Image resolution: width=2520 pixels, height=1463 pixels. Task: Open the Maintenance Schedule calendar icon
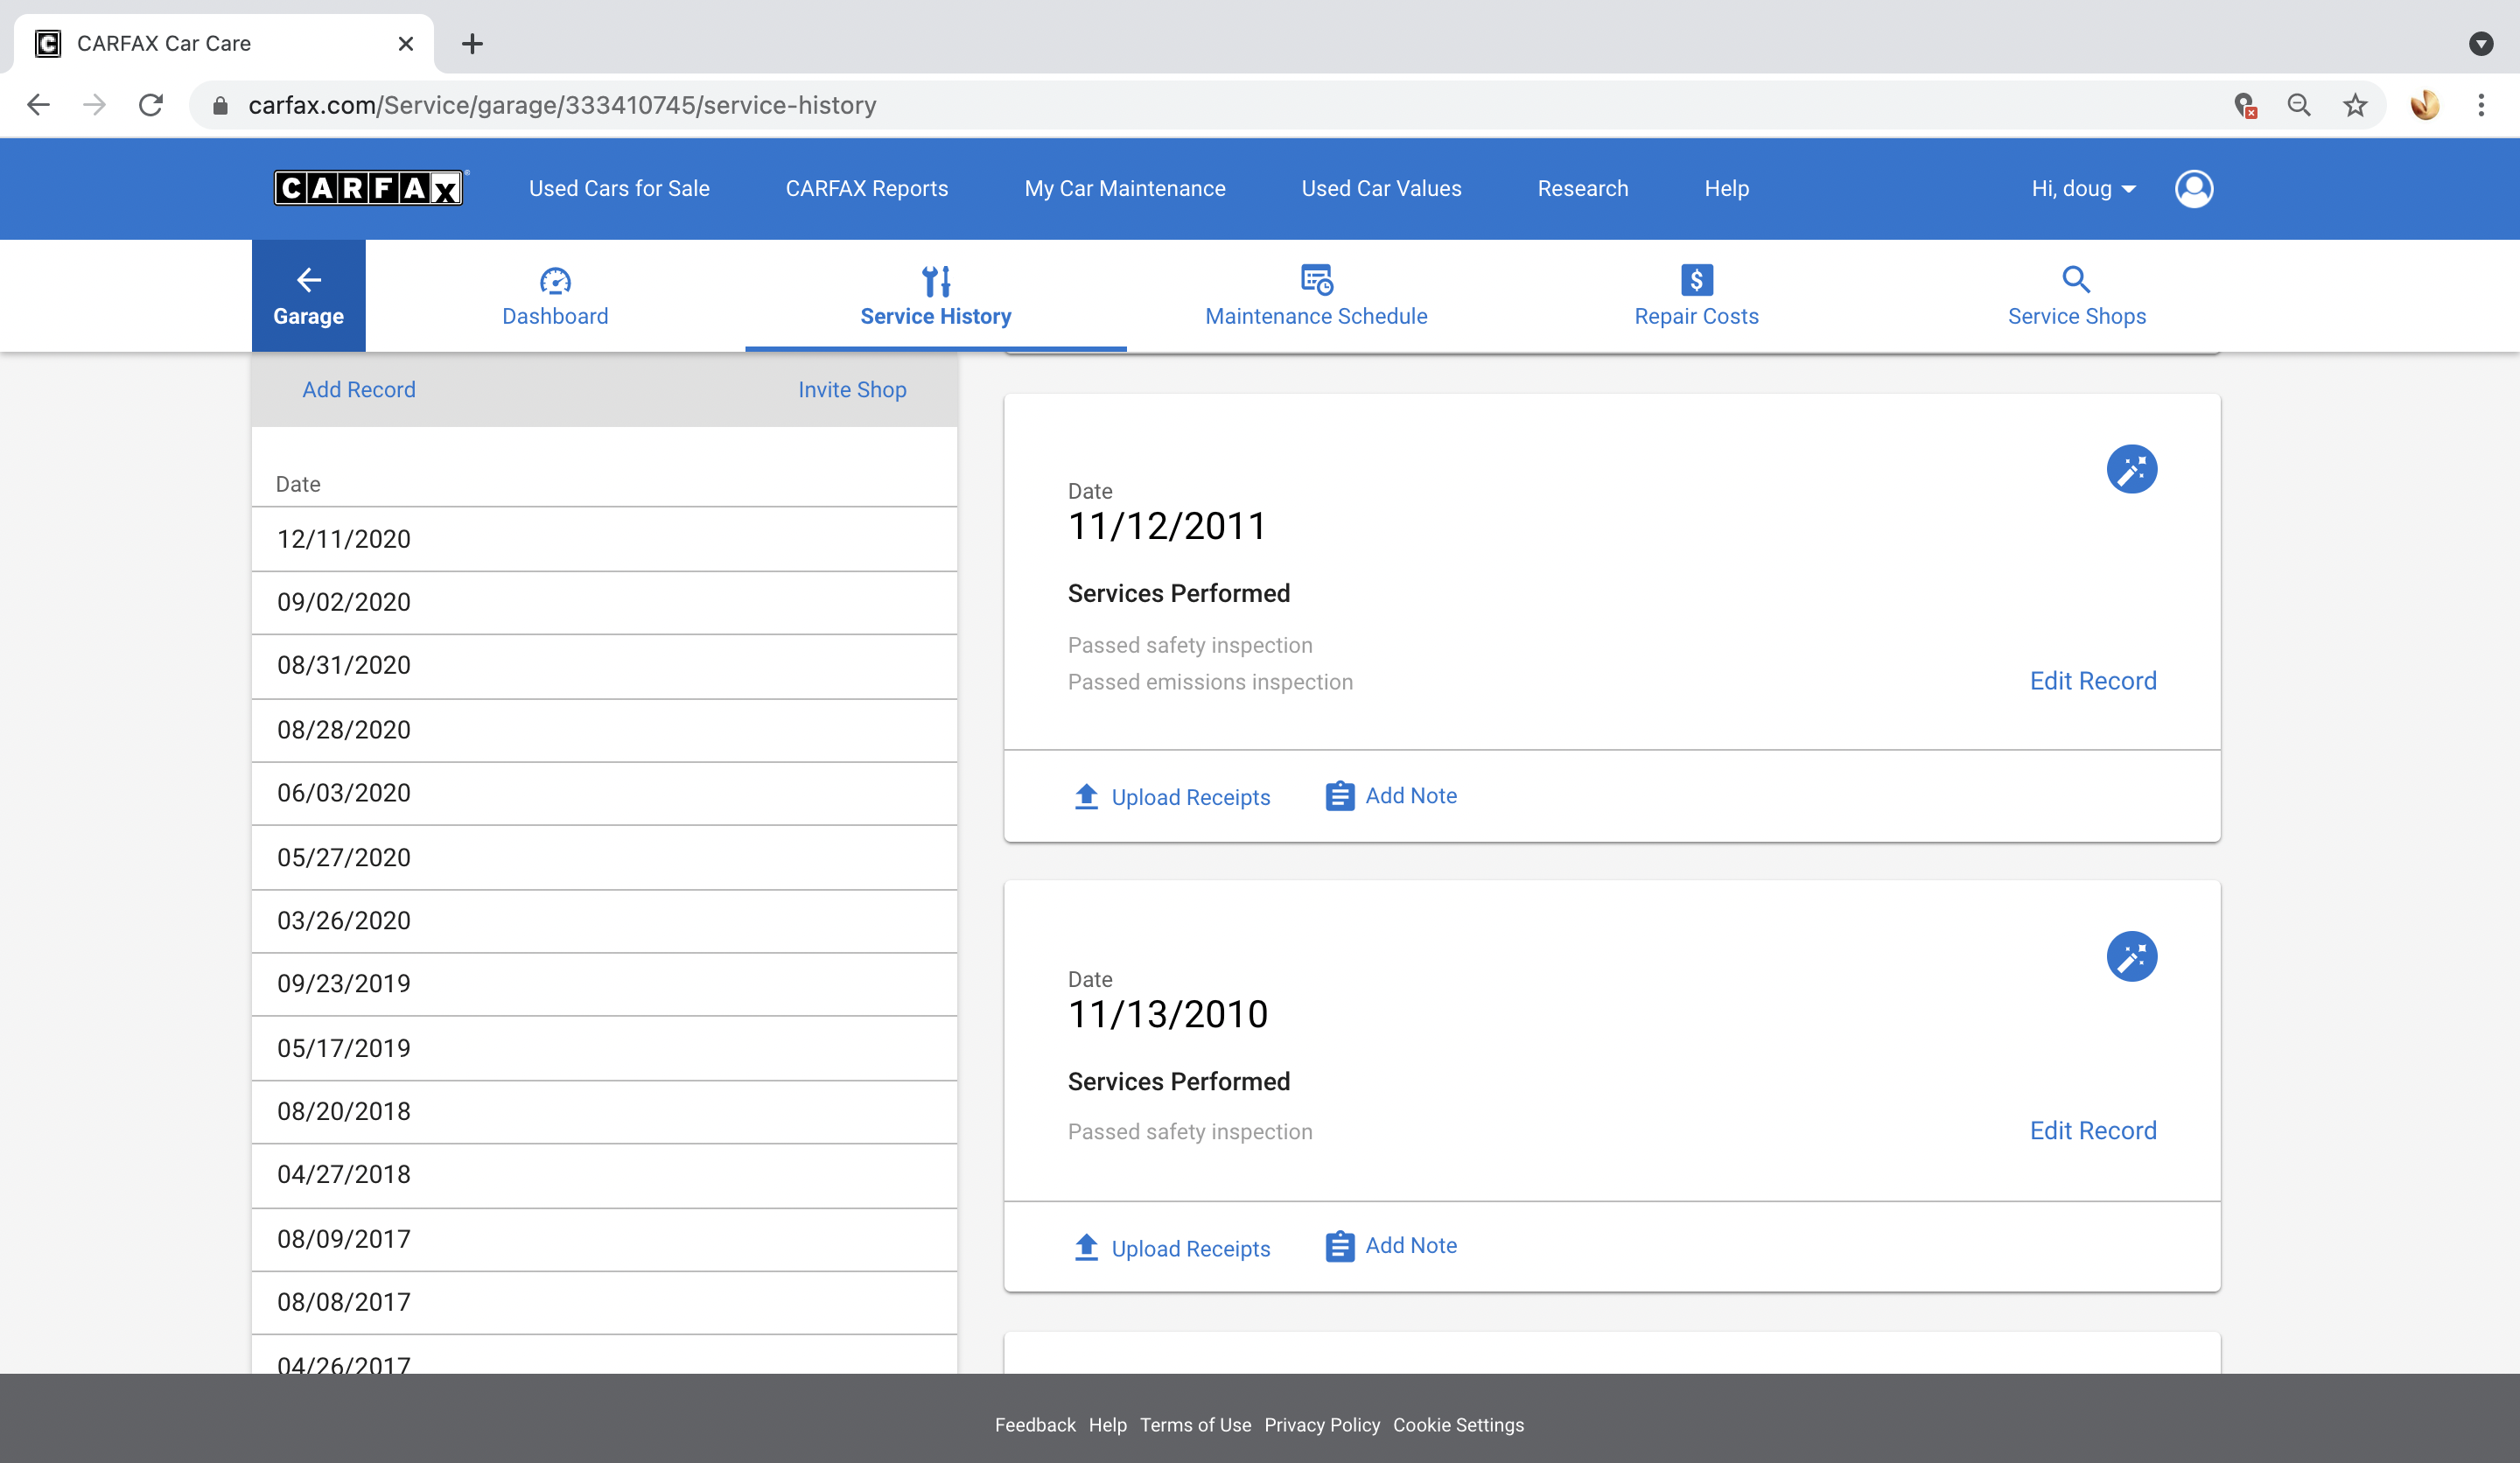point(1316,280)
